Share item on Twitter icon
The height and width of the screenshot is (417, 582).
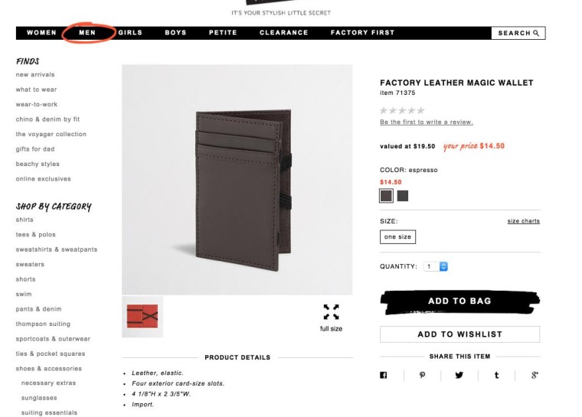pos(459,375)
